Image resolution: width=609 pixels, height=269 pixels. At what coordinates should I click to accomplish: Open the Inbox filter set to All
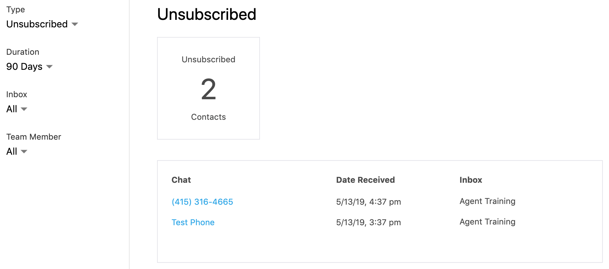[x=12, y=109]
